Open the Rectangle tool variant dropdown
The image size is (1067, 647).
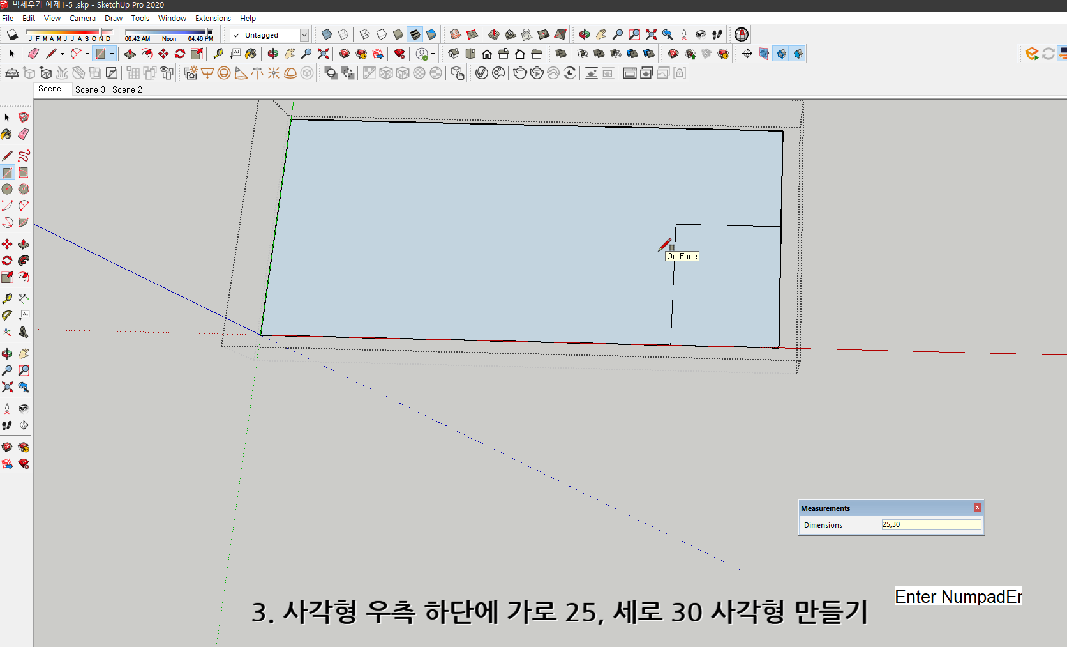tap(112, 54)
